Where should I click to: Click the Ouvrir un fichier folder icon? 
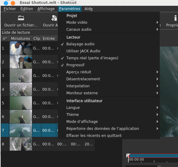tap(21, 18)
